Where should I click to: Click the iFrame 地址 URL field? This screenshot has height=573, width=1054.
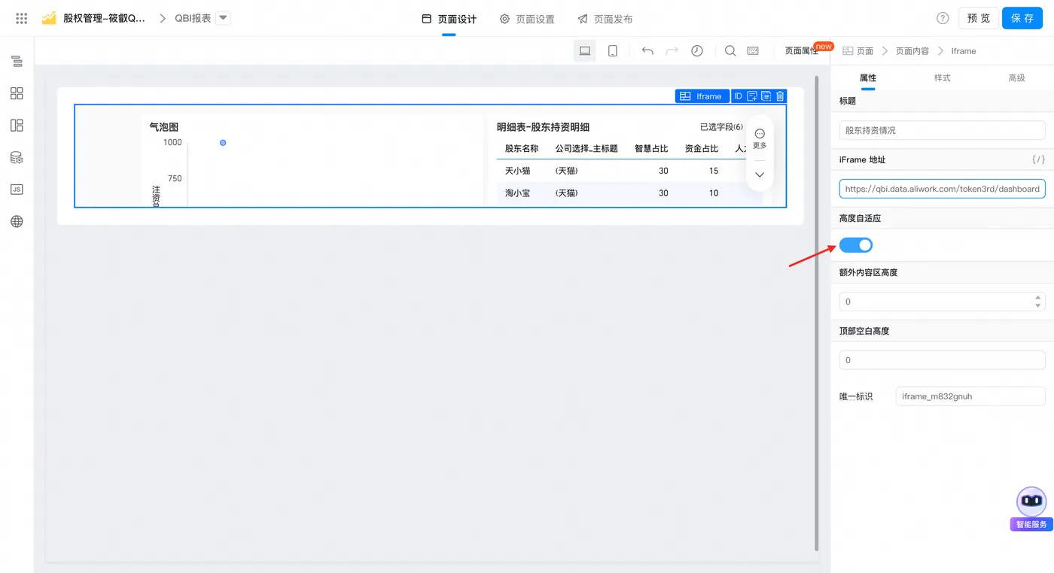point(942,189)
